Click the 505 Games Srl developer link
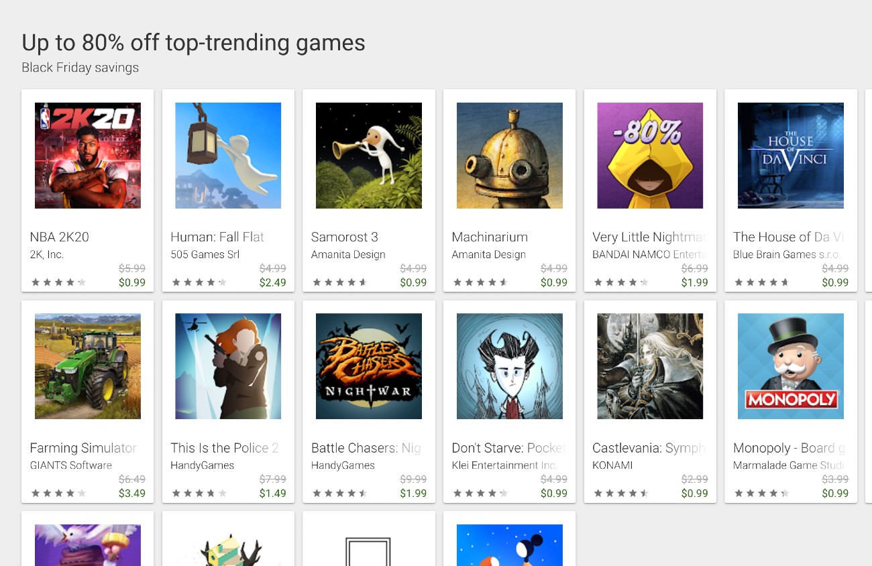Viewport: 872px width, 566px height. coord(205,255)
